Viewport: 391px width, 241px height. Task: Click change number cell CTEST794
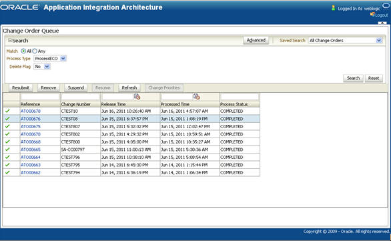pyautogui.click(x=70, y=173)
